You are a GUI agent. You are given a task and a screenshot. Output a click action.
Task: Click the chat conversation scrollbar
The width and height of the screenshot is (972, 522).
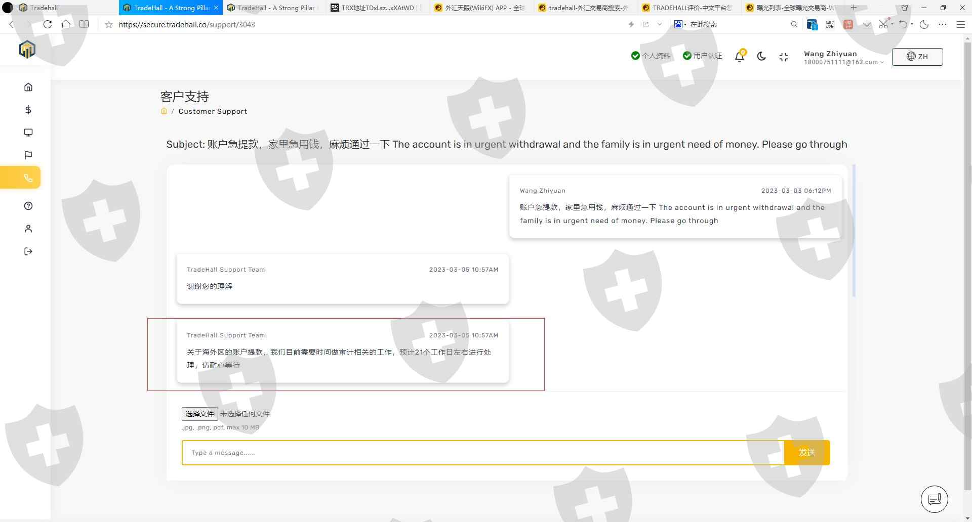click(854, 231)
